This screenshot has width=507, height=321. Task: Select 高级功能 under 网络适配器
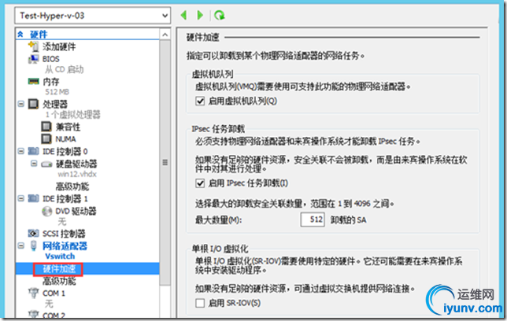(x=60, y=281)
